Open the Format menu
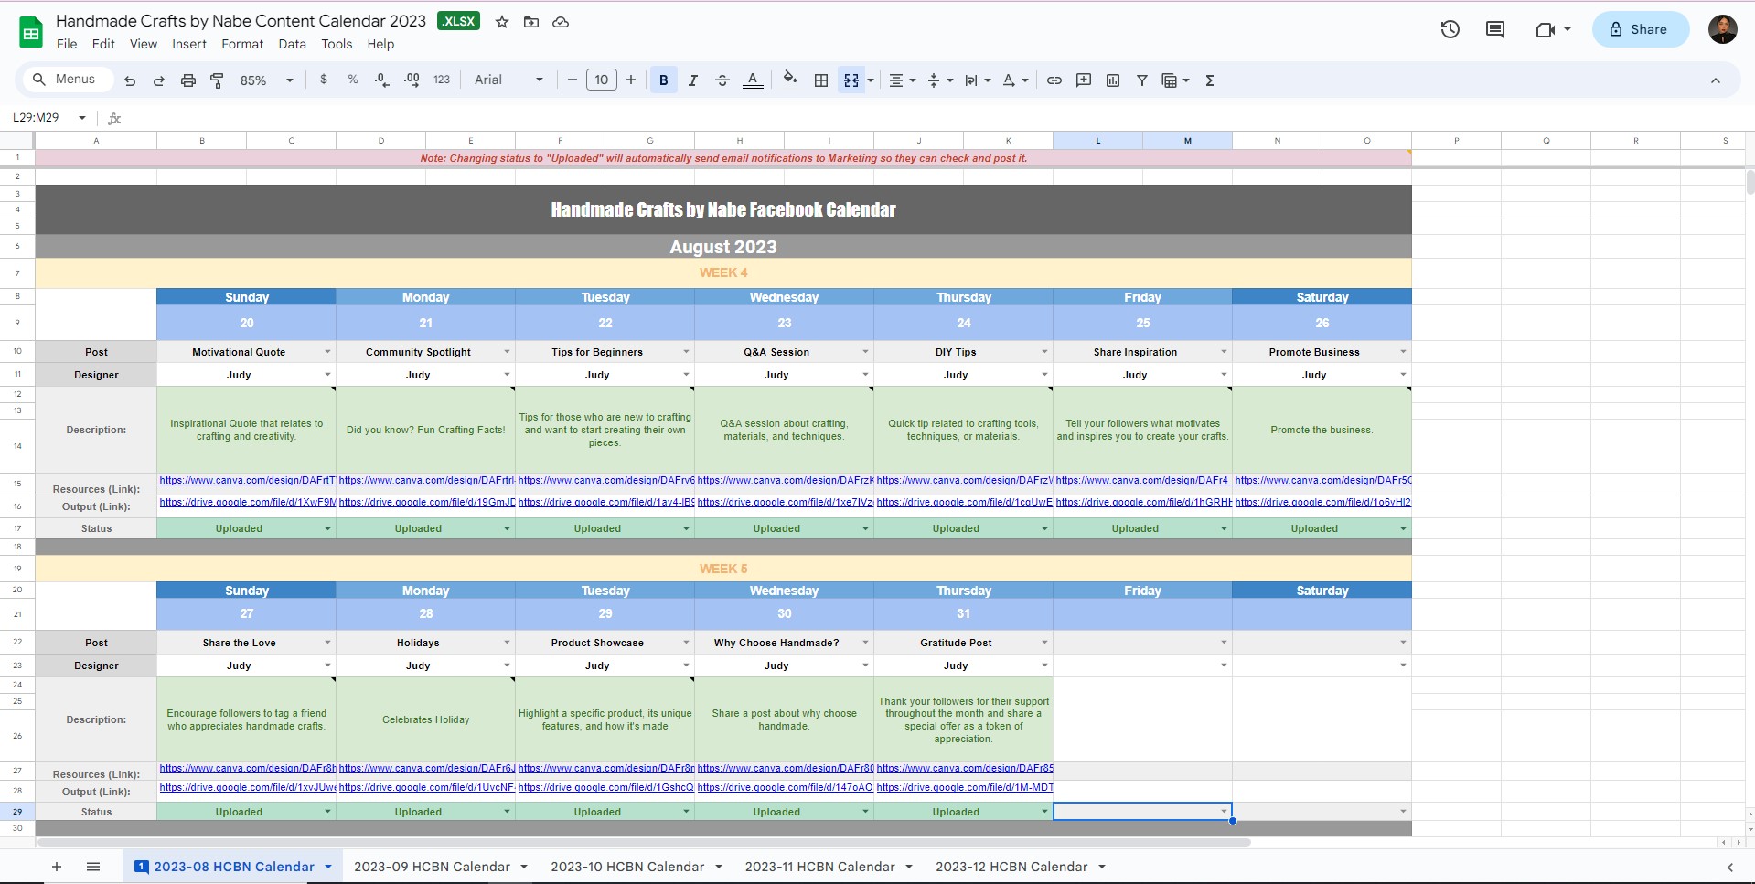Image resolution: width=1755 pixels, height=884 pixels. 242,44
